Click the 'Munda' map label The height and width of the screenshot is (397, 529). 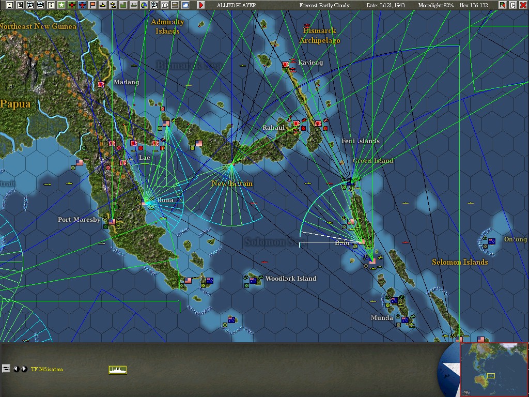(382, 318)
